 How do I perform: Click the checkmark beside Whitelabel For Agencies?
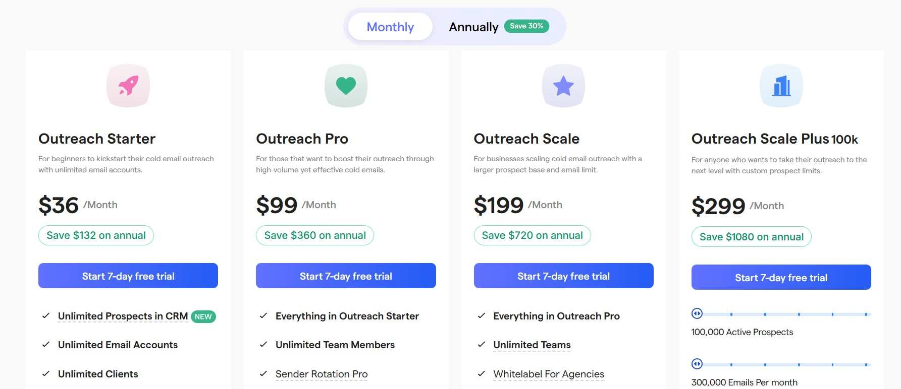(480, 374)
